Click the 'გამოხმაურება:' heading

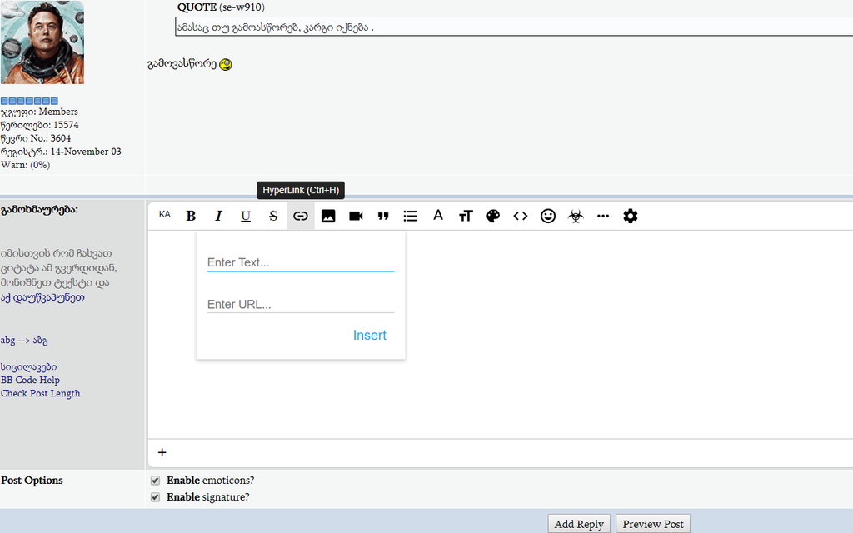tap(39, 209)
